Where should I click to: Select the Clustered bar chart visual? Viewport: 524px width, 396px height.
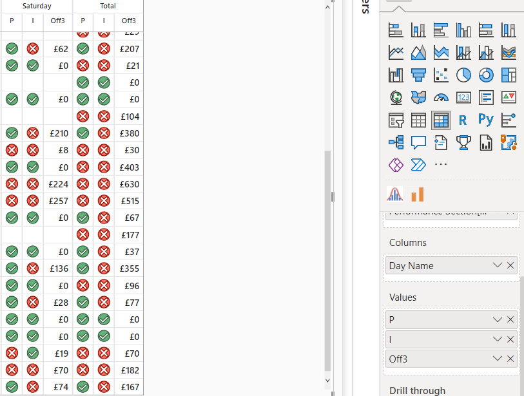441,30
